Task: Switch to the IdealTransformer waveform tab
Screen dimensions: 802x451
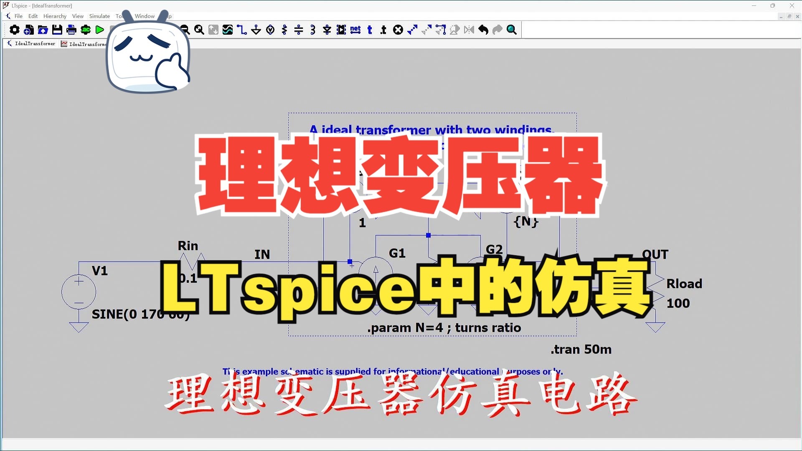Action: click(84, 44)
